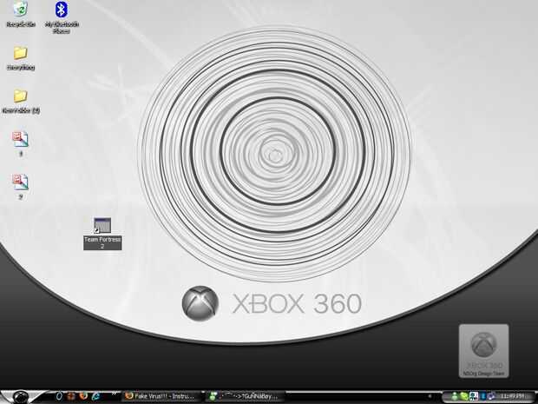Open the Recycle Bin desktop icon
This screenshot has width=538, height=404.
coord(21,14)
